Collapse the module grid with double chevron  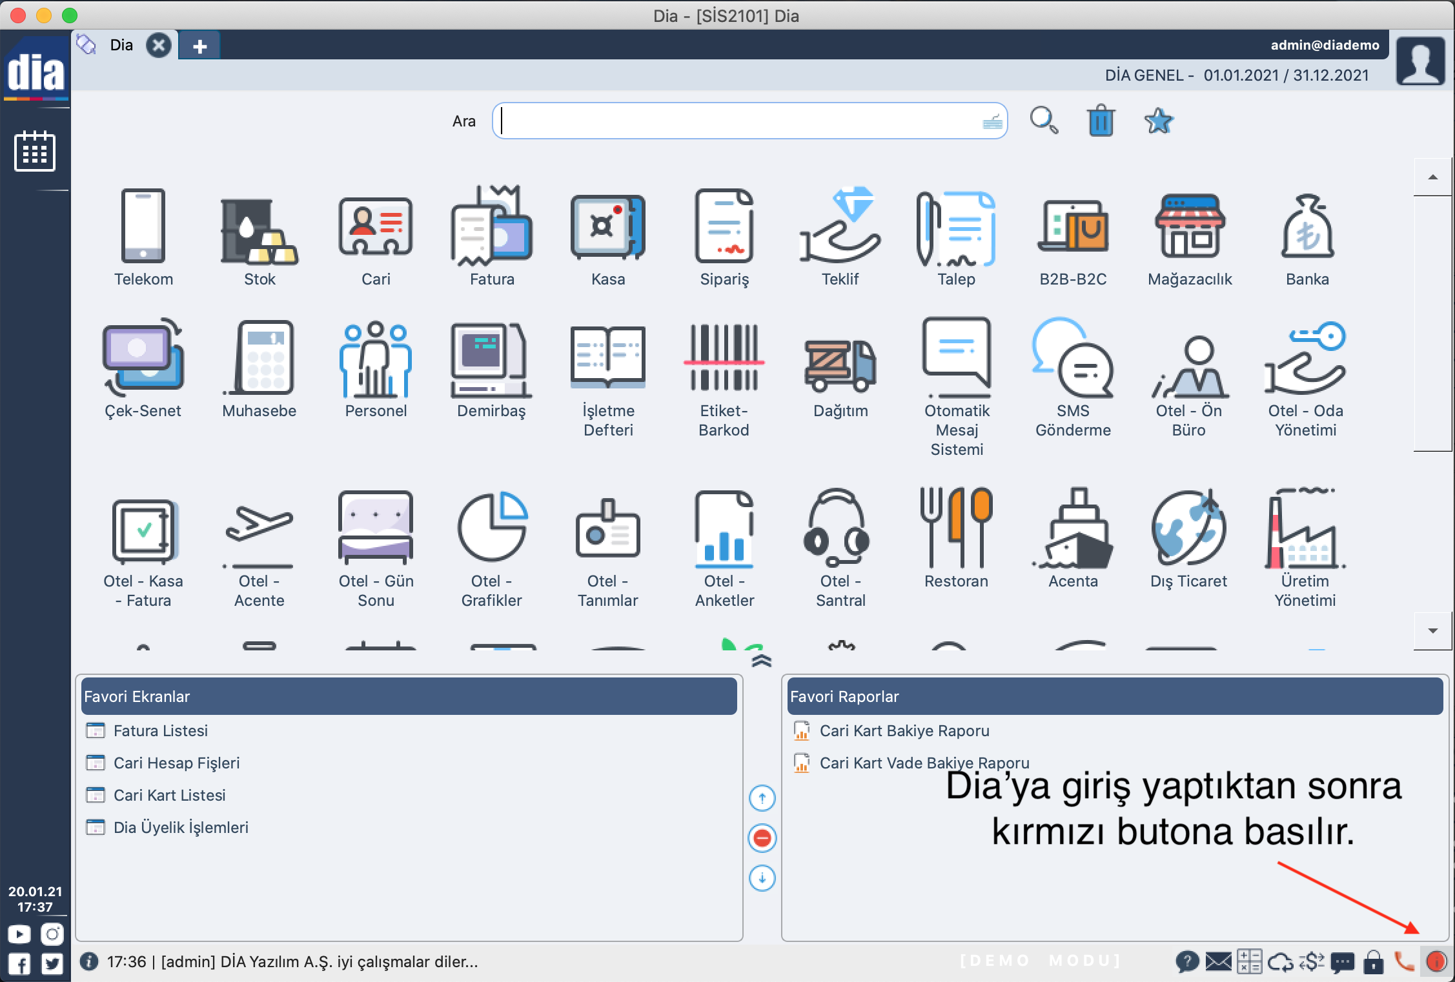coord(762,661)
